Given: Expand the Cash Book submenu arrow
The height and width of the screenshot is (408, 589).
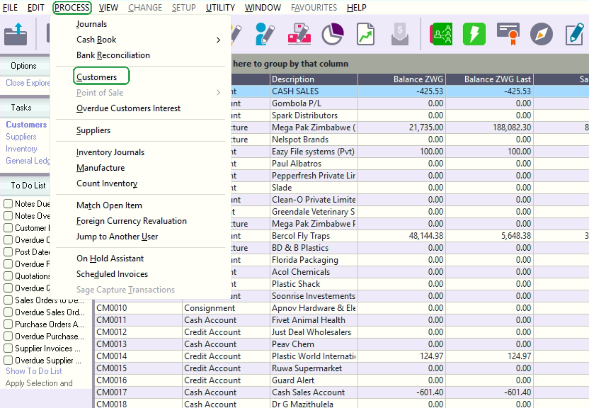Looking at the screenshot, I should coord(218,40).
